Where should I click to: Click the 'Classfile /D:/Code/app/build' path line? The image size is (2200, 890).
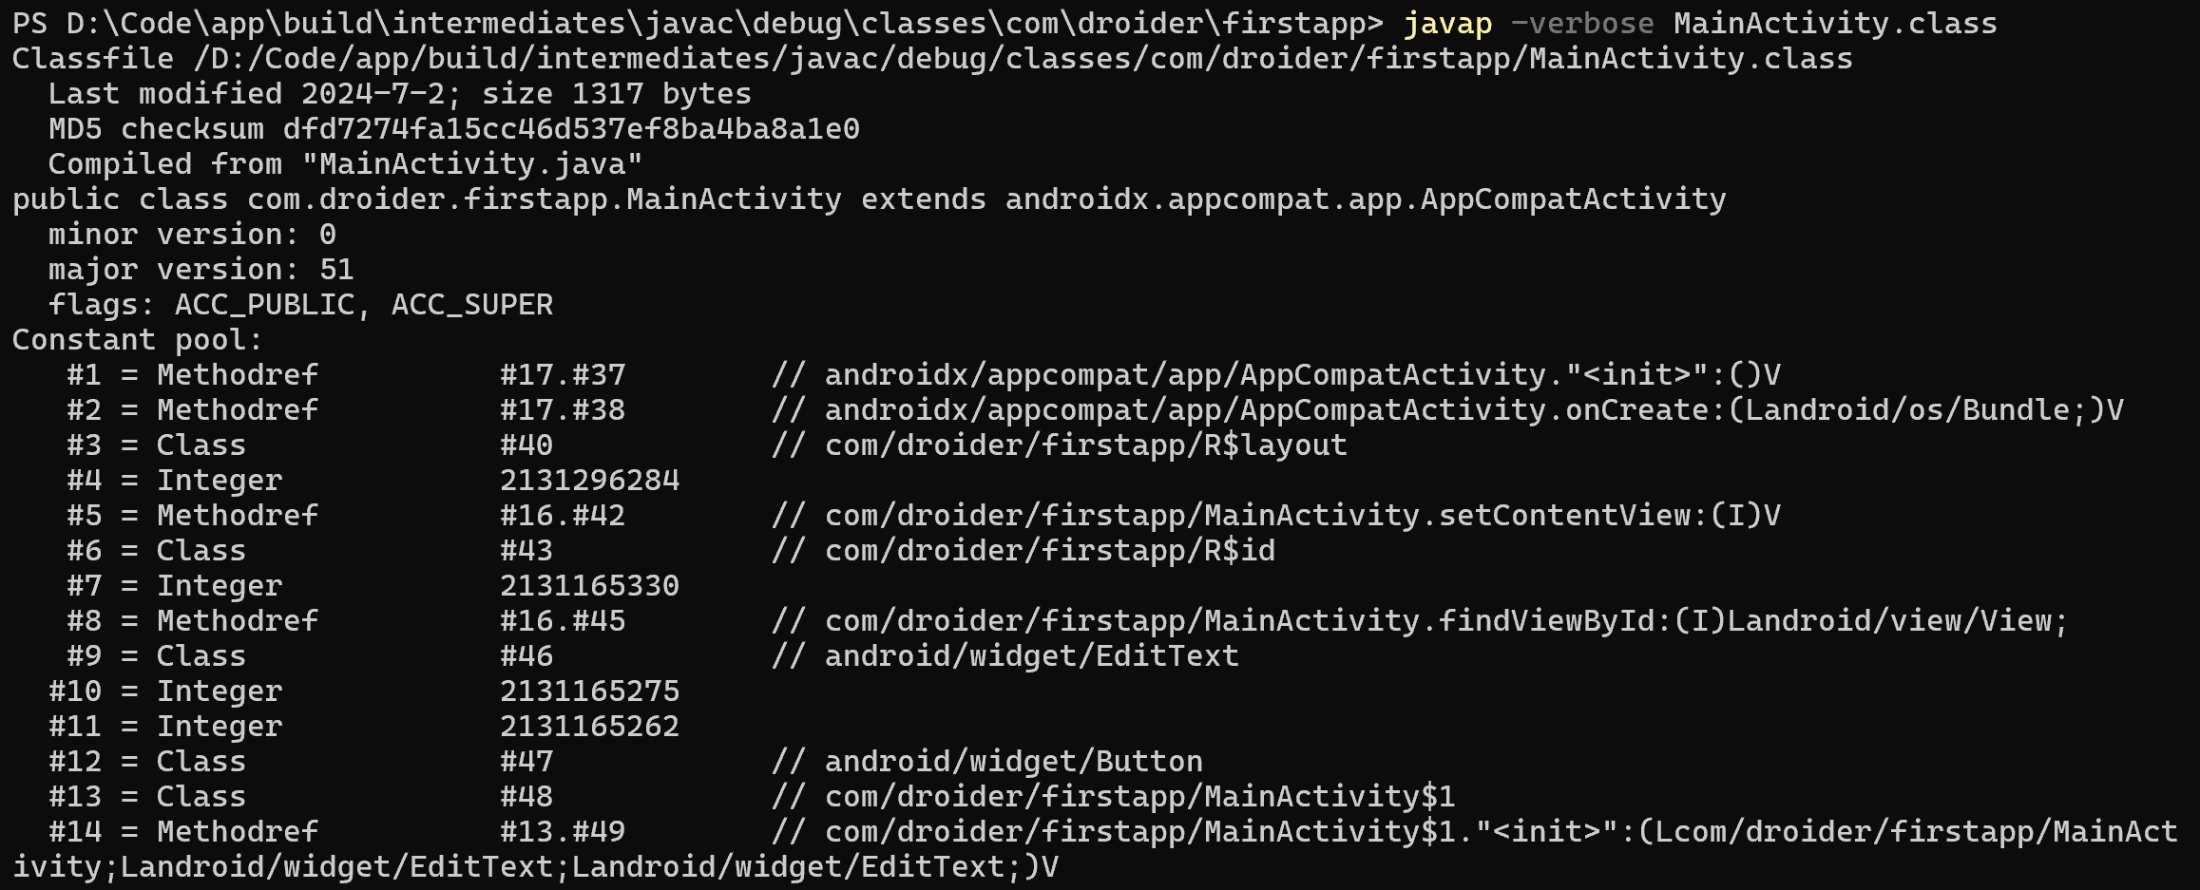[x=932, y=58]
